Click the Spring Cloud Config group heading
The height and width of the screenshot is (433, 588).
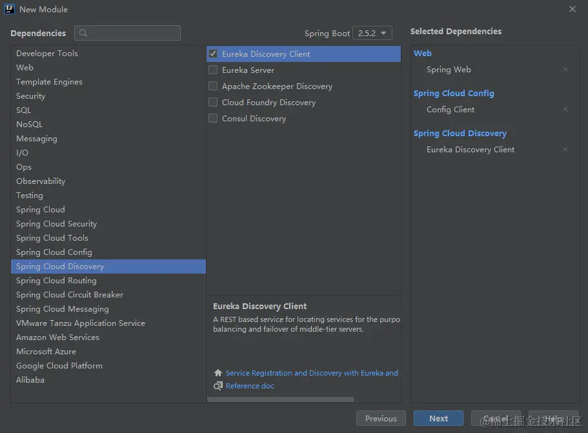pyautogui.click(x=454, y=94)
